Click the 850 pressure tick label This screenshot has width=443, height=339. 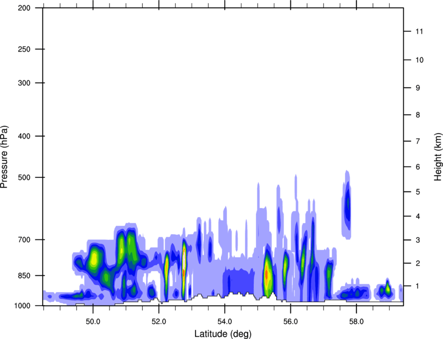click(24, 275)
